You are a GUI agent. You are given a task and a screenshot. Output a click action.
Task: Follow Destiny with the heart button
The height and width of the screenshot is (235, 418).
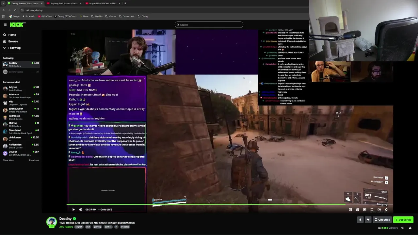368,220
